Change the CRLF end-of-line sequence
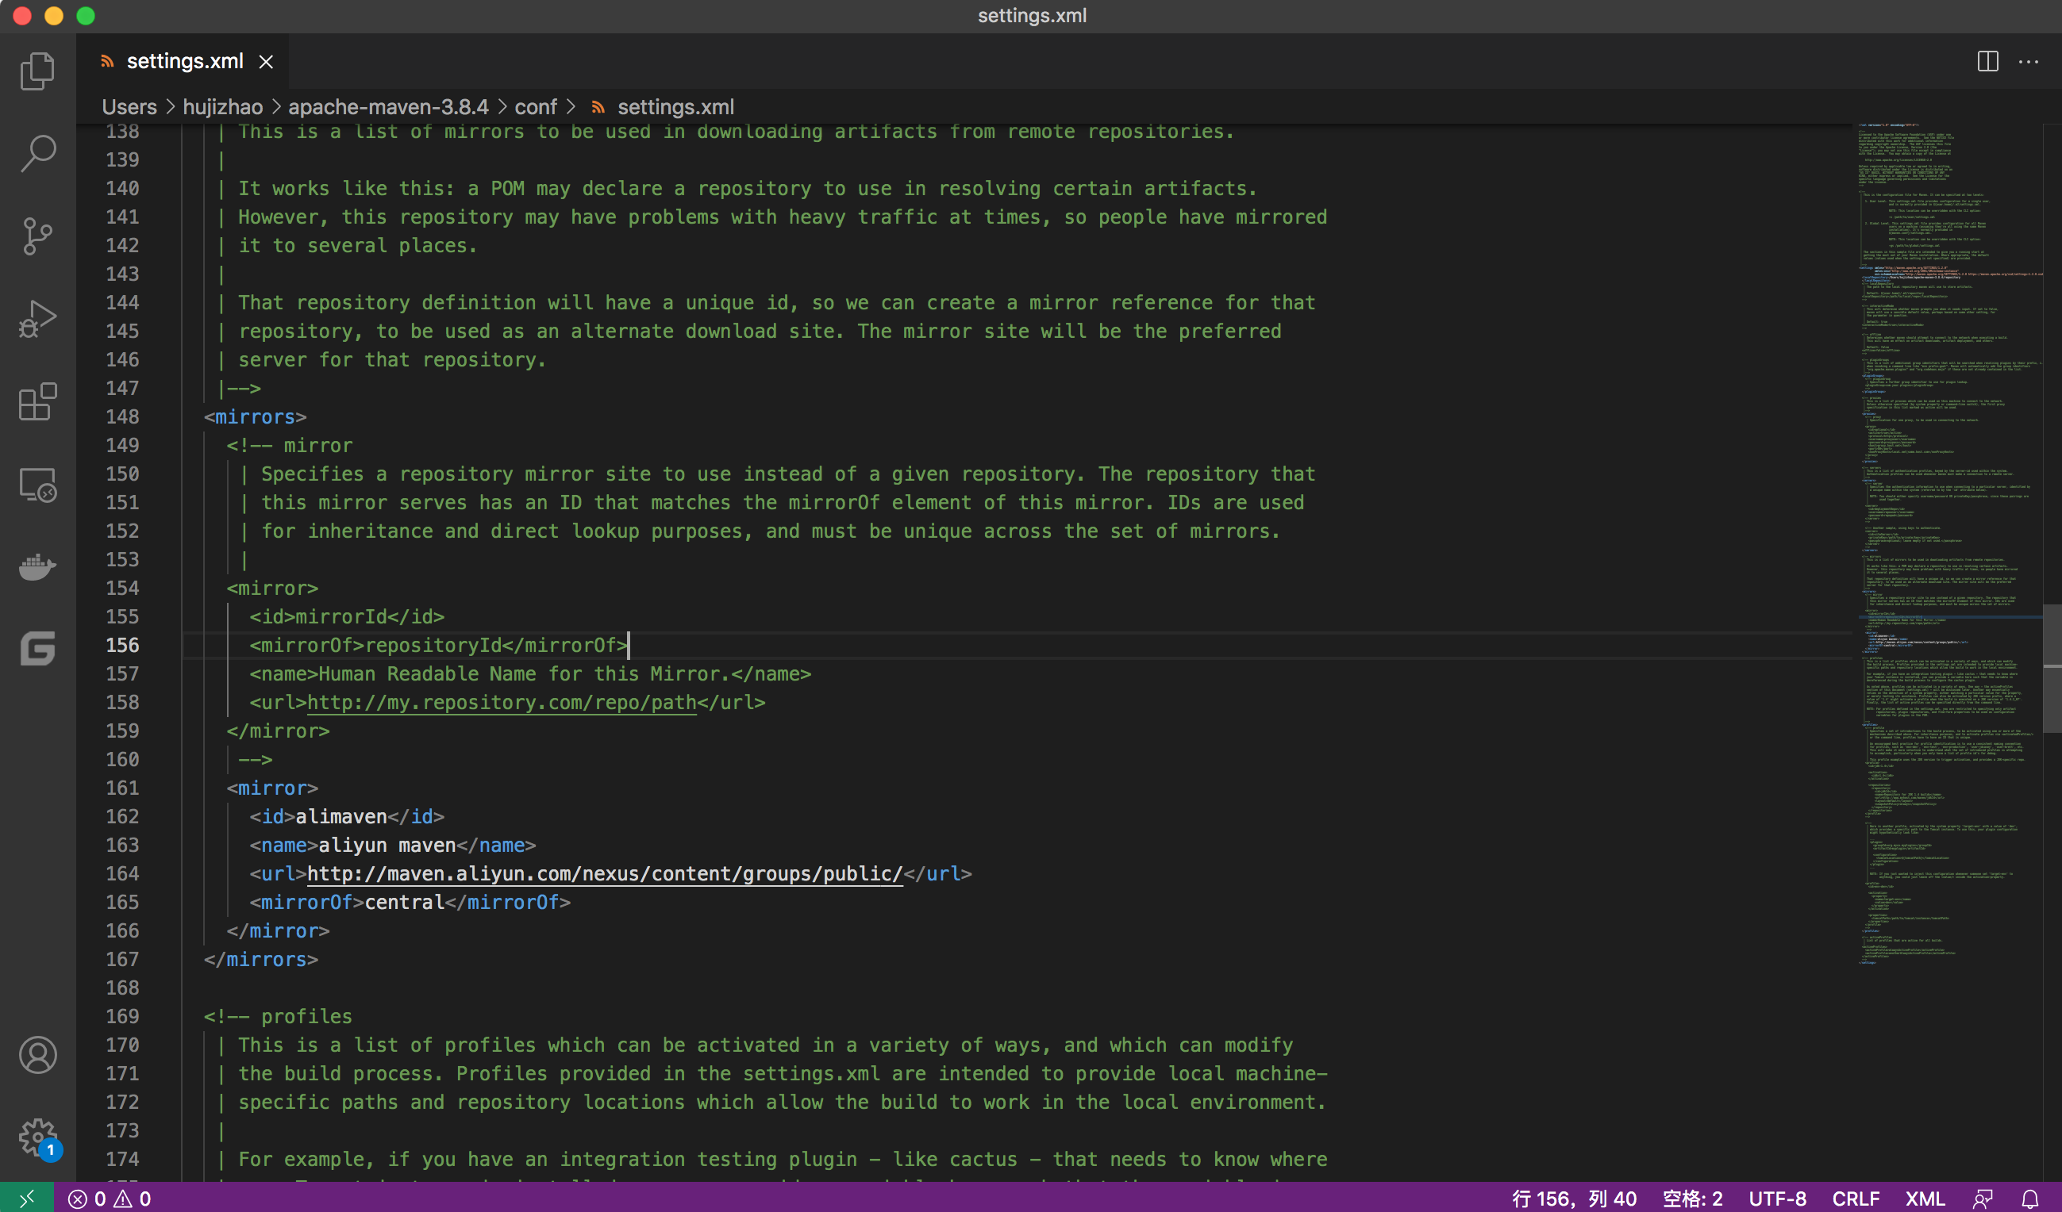Screen dimensions: 2062x1212 click(1855, 1199)
